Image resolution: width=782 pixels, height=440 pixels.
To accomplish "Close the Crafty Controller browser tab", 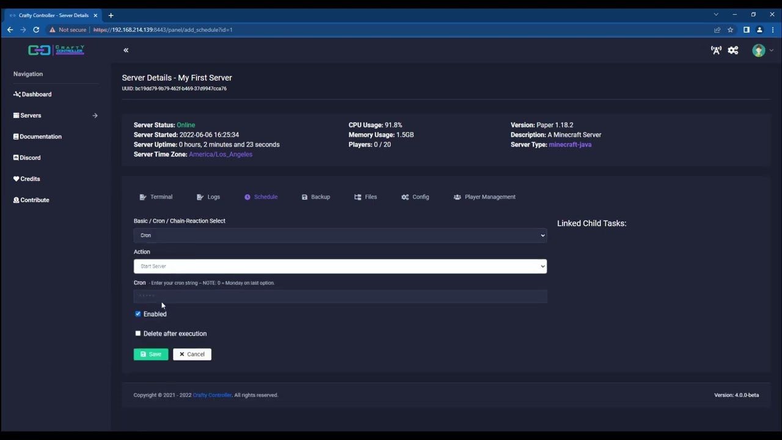I will [95, 15].
